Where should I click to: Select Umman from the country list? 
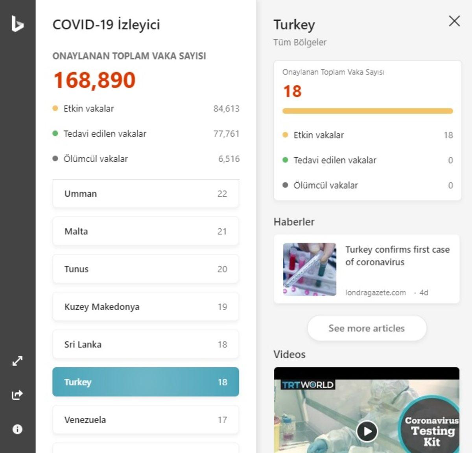point(146,194)
